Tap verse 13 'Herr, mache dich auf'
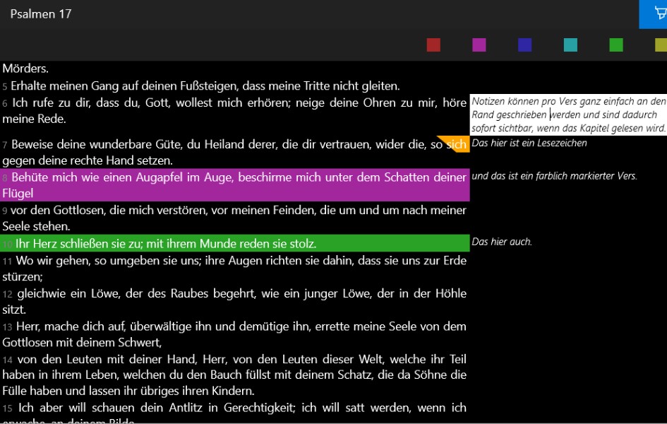 click(234, 334)
